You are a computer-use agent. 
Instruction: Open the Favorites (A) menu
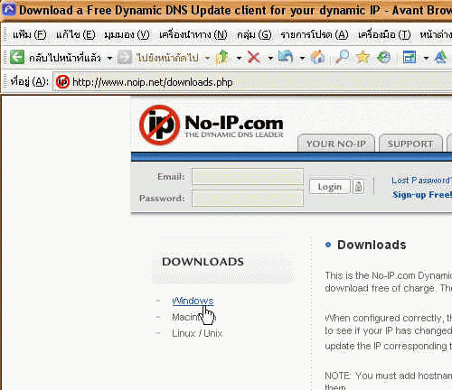click(x=315, y=34)
